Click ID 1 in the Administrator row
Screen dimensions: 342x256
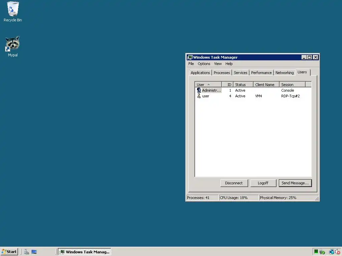(x=230, y=90)
